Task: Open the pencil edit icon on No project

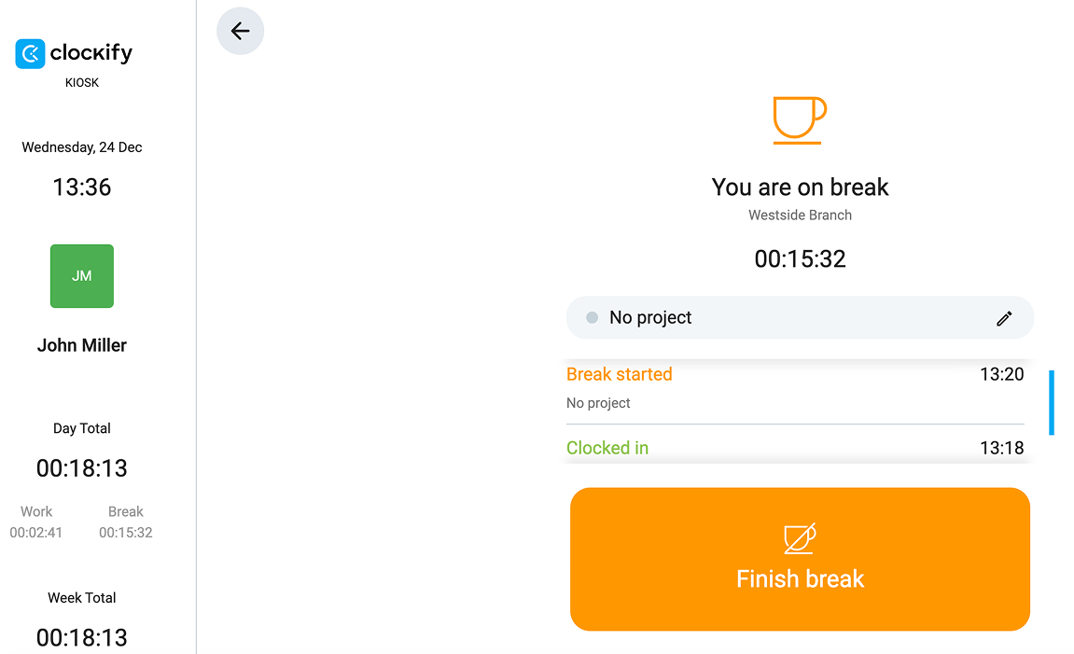Action: [x=1004, y=318]
